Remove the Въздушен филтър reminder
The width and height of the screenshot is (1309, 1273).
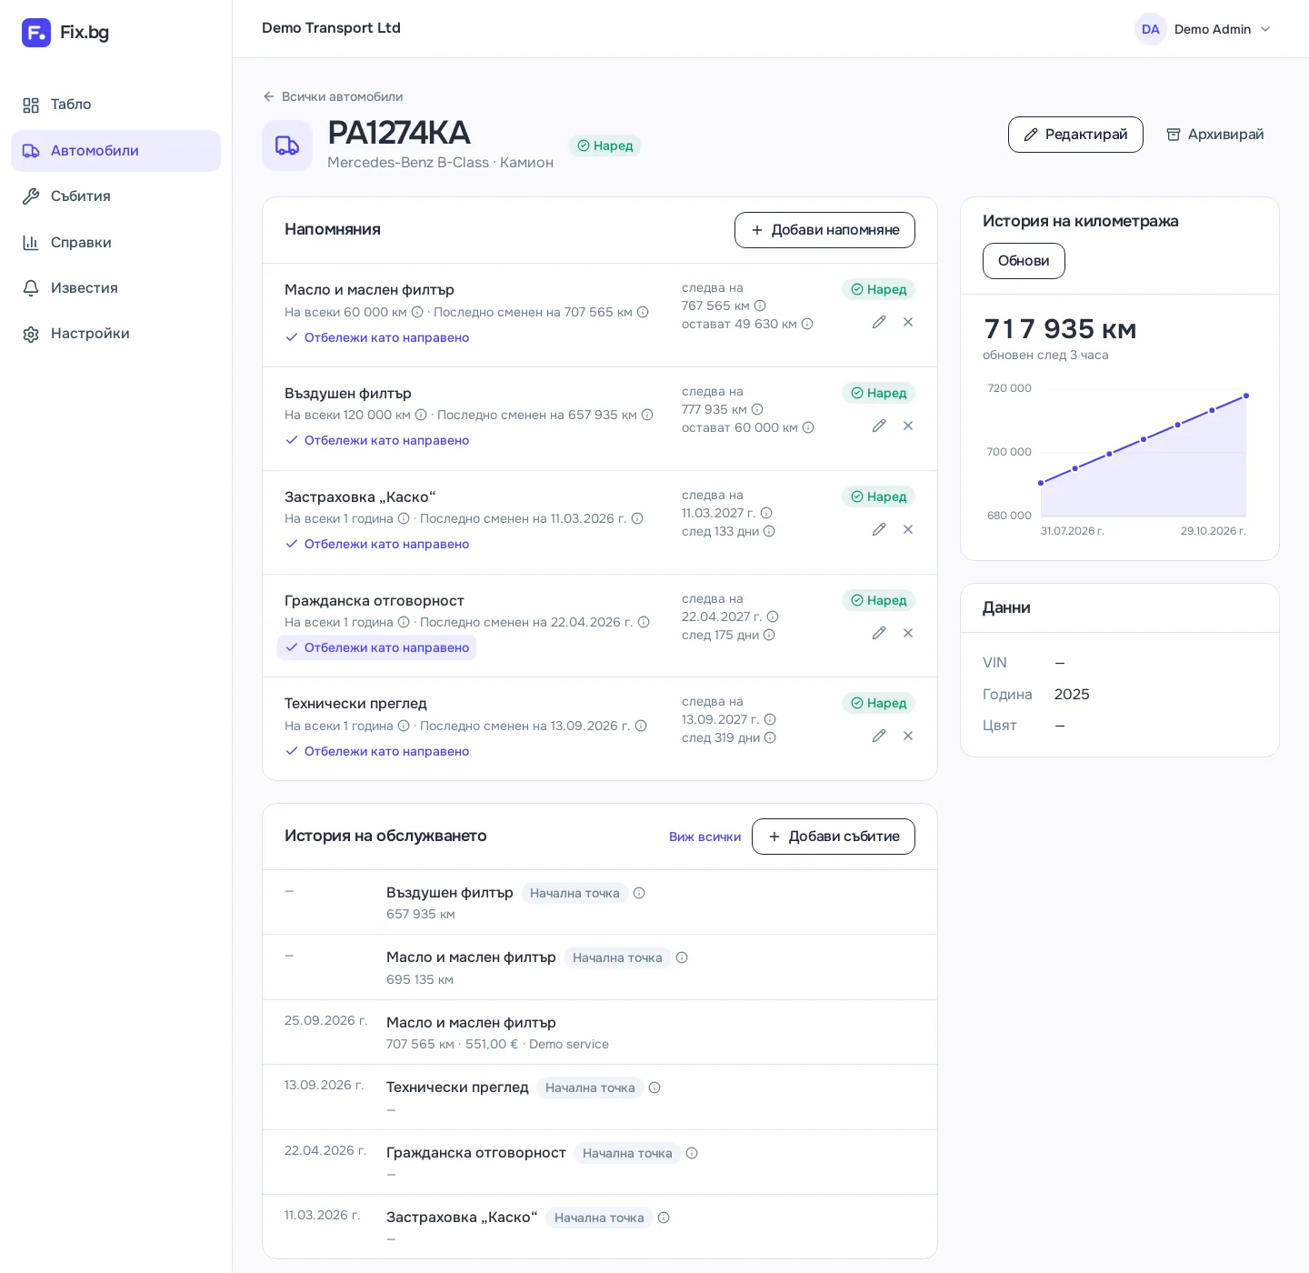pos(908,426)
